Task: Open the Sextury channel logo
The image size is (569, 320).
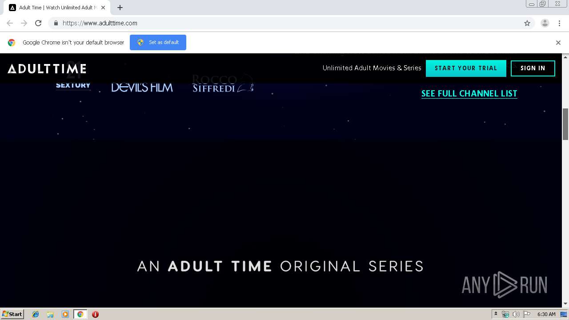Action: (x=73, y=84)
